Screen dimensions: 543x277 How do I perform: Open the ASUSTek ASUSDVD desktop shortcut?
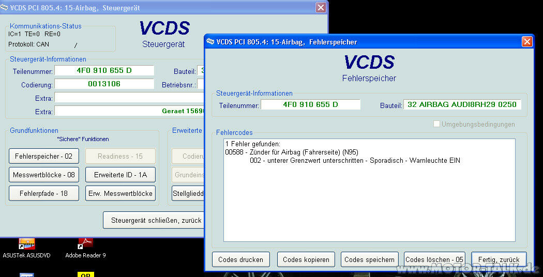[26, 245]
